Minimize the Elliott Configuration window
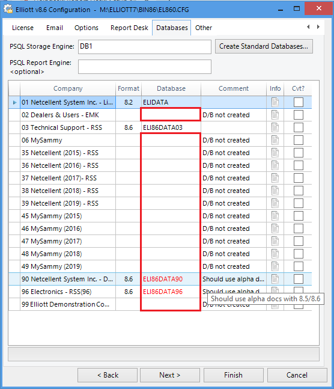The width and height of the screenshot is (334, 389). pyautogui.click(x=281, y=10)
